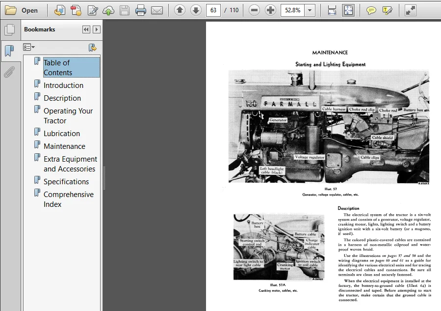
Task: Click the bookmark icon beside Specifications
Action: coord(37,180)
